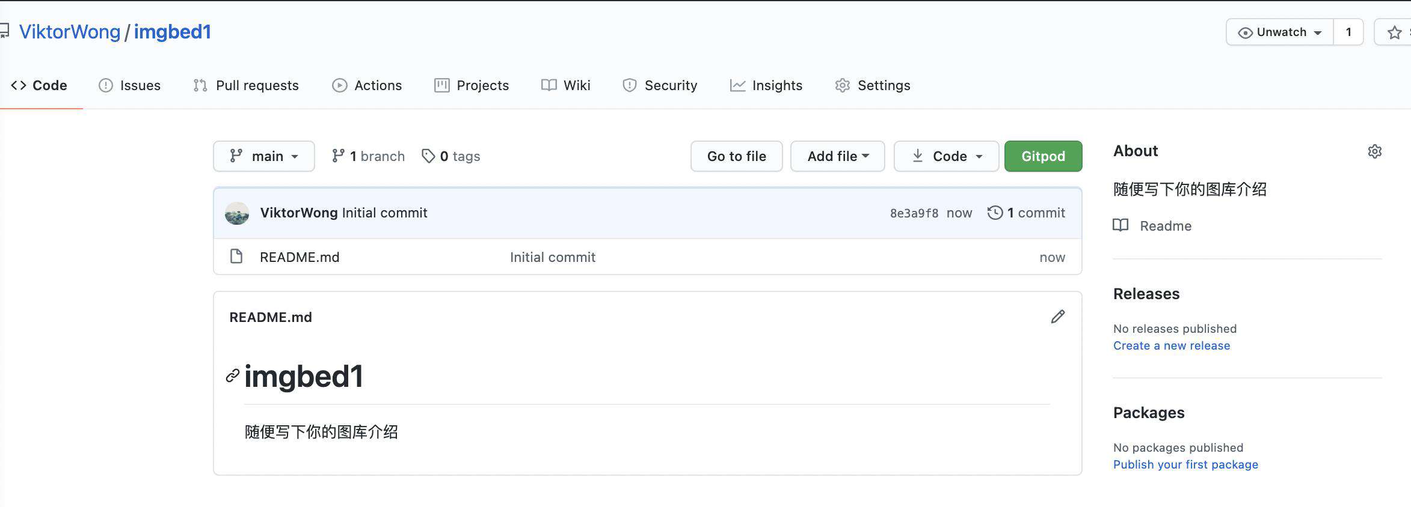Image resolution: width=1411 pixels, height=507 pixels.
Task: Open the Unwatch notifications dropdown
Action: (1280, 32)
